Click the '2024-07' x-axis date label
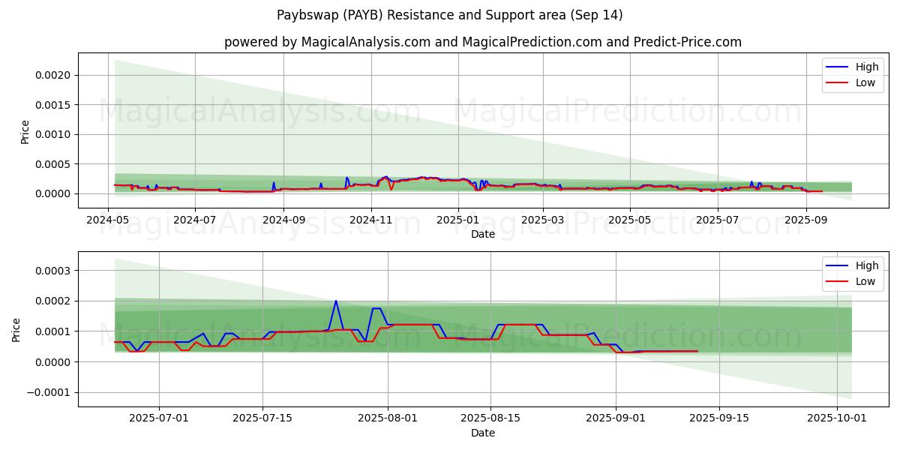Image resolution: width=900 pixels, height=450 pixels. (x=194, y=220)
